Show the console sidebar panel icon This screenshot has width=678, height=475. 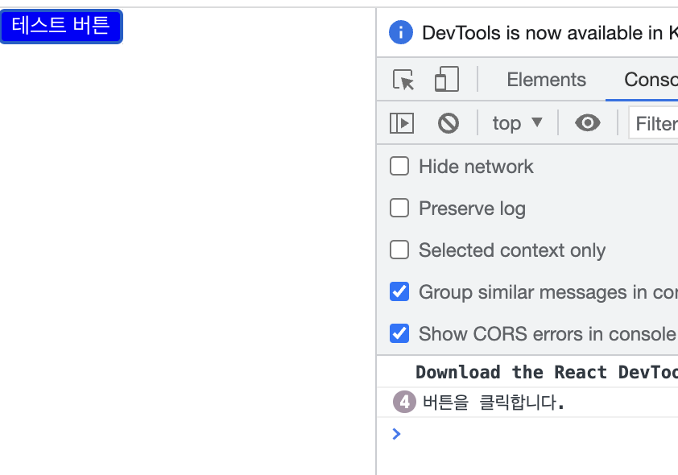402,123
